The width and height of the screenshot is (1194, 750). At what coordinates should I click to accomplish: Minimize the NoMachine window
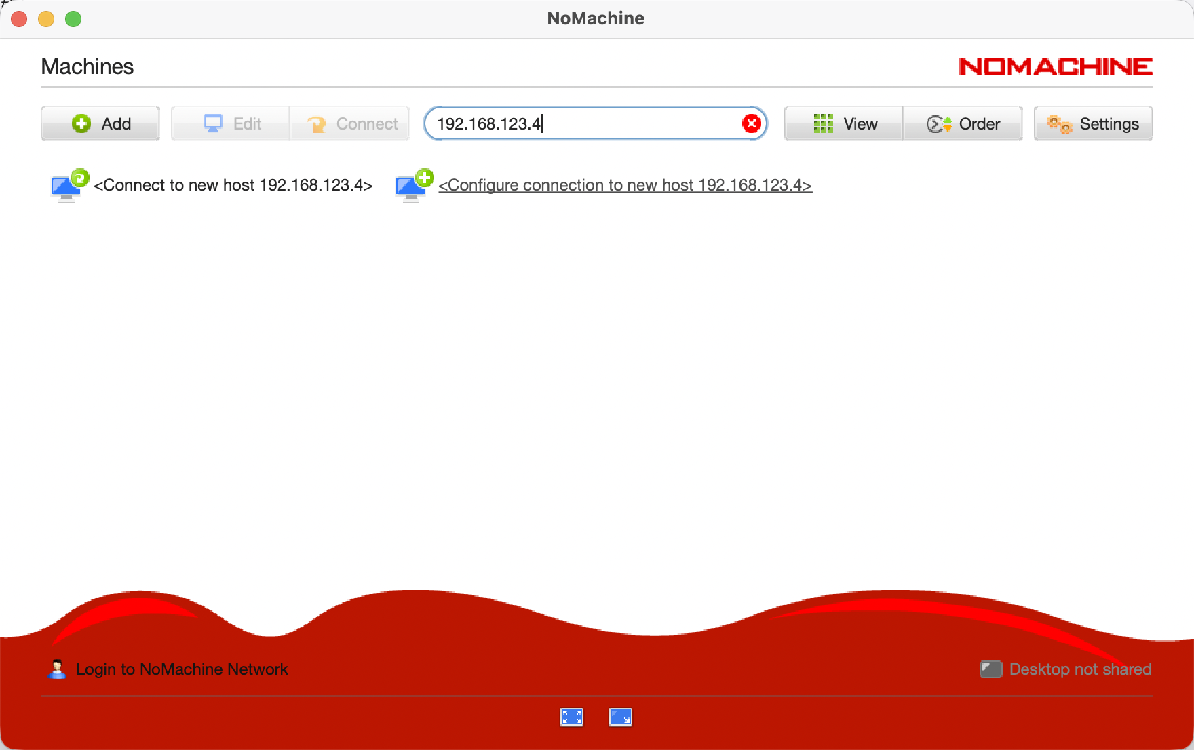pos(46,19)
